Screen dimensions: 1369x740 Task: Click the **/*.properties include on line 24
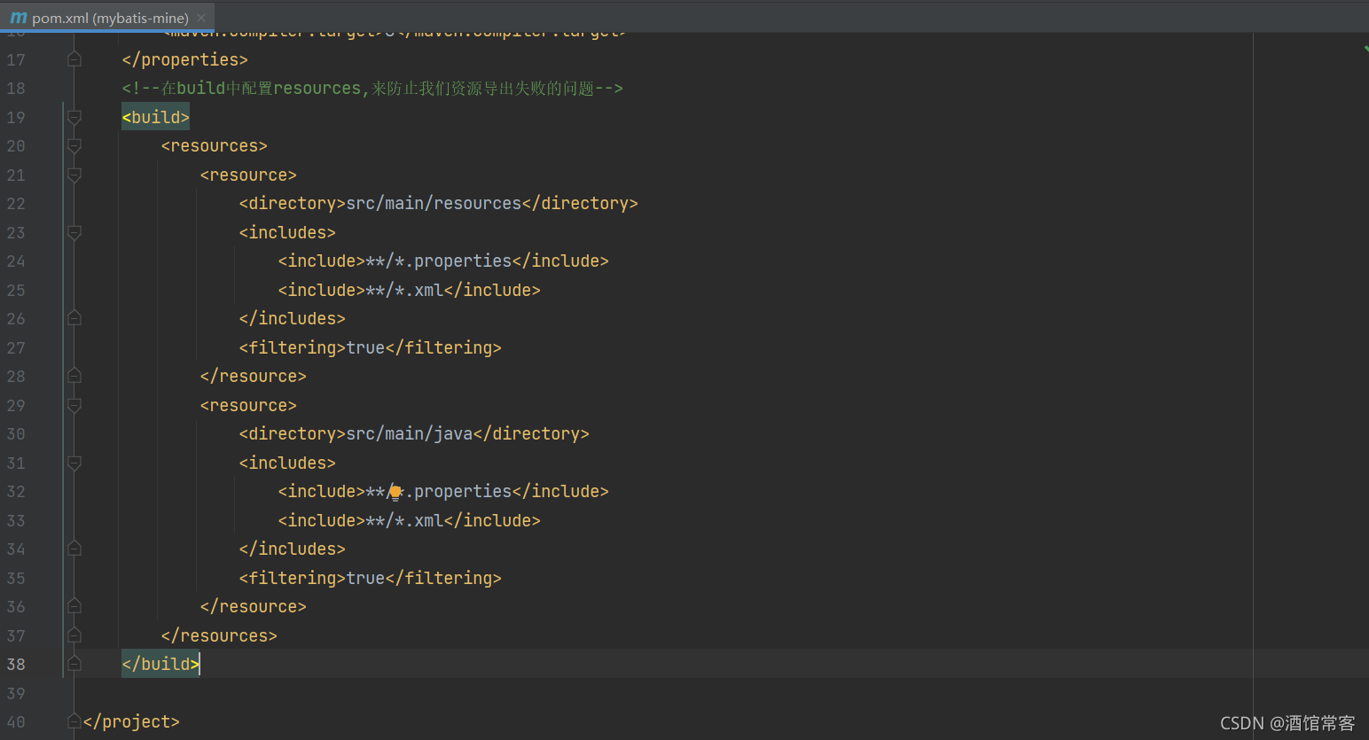tap(443, 261)
